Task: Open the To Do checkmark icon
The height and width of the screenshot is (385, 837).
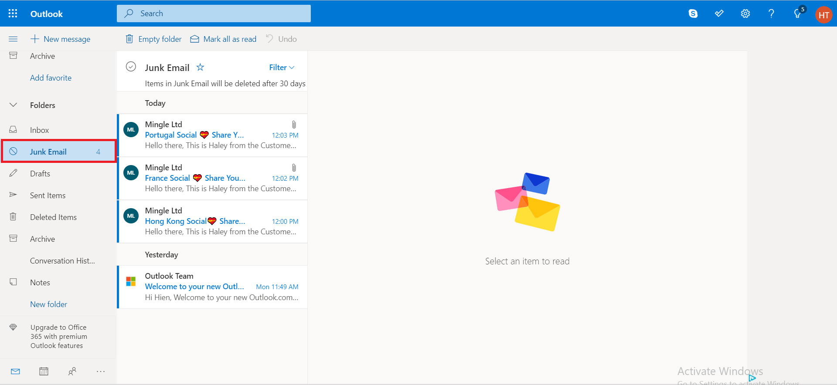Action: point(719,14)
